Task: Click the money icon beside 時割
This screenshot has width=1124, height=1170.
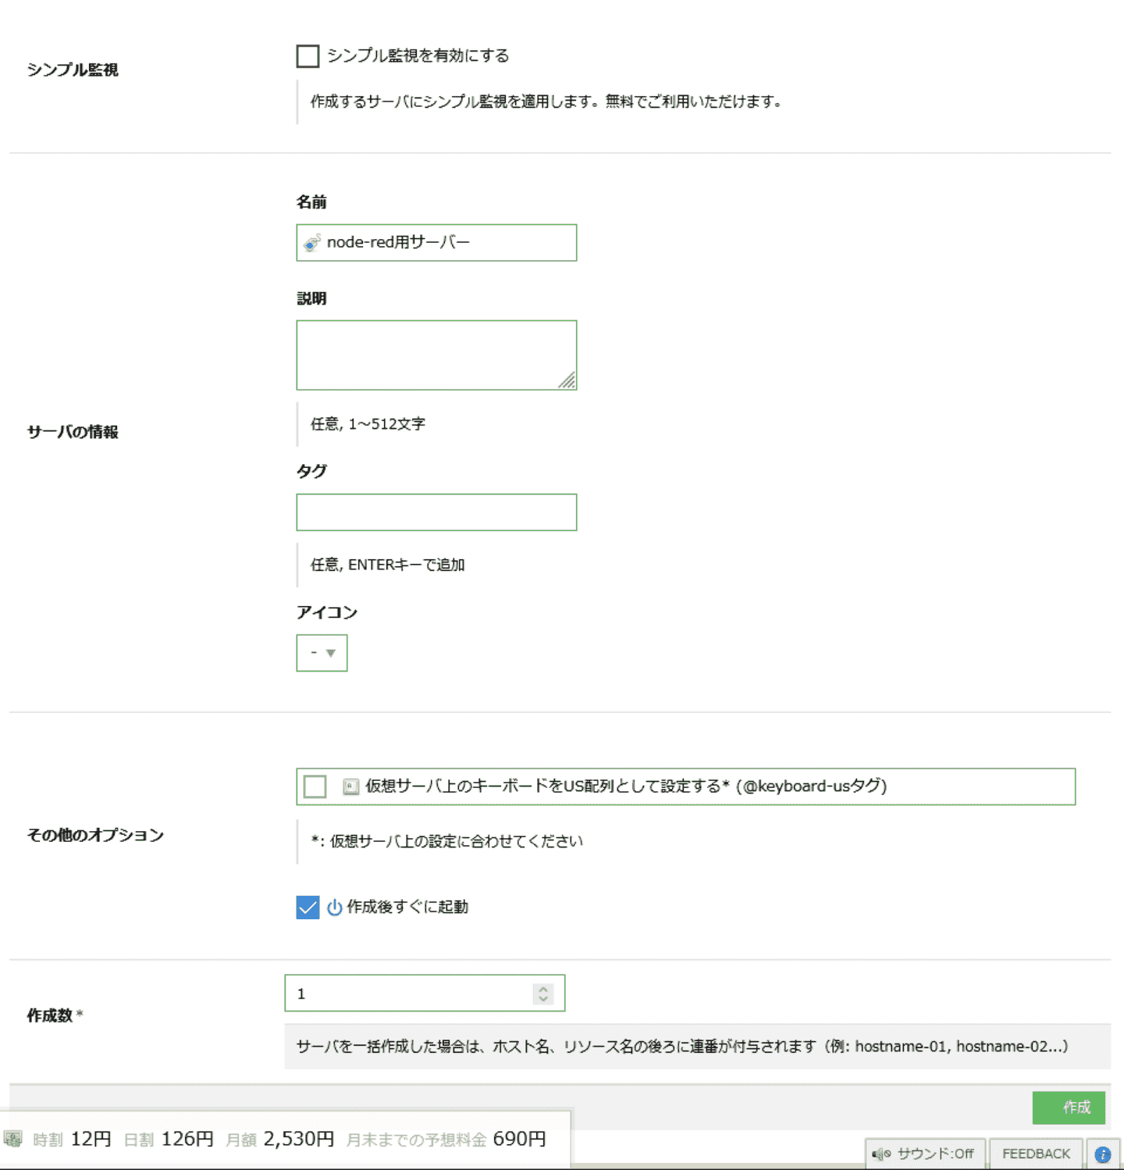Action: (x=13, y=1140)
